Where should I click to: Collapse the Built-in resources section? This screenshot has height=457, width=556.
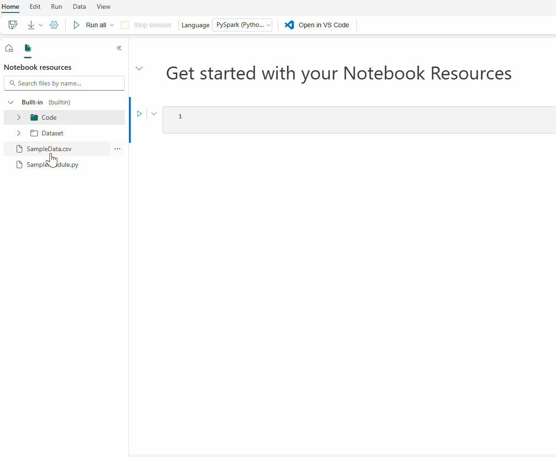click(10, 102)
